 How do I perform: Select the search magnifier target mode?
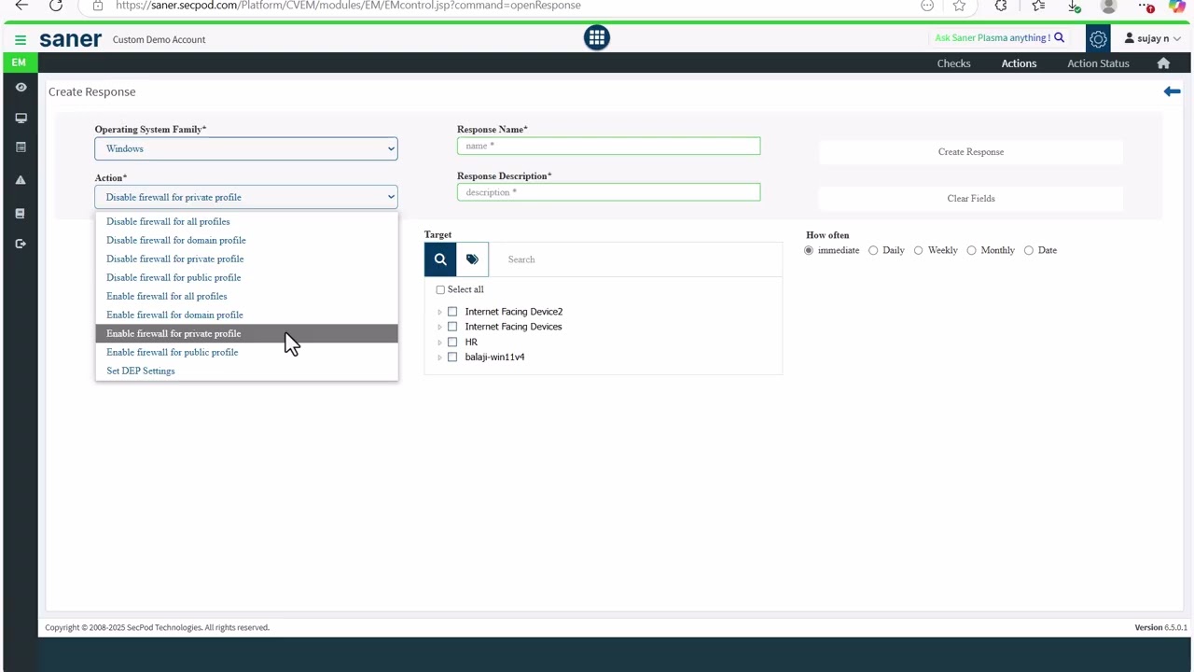[440, 259]
